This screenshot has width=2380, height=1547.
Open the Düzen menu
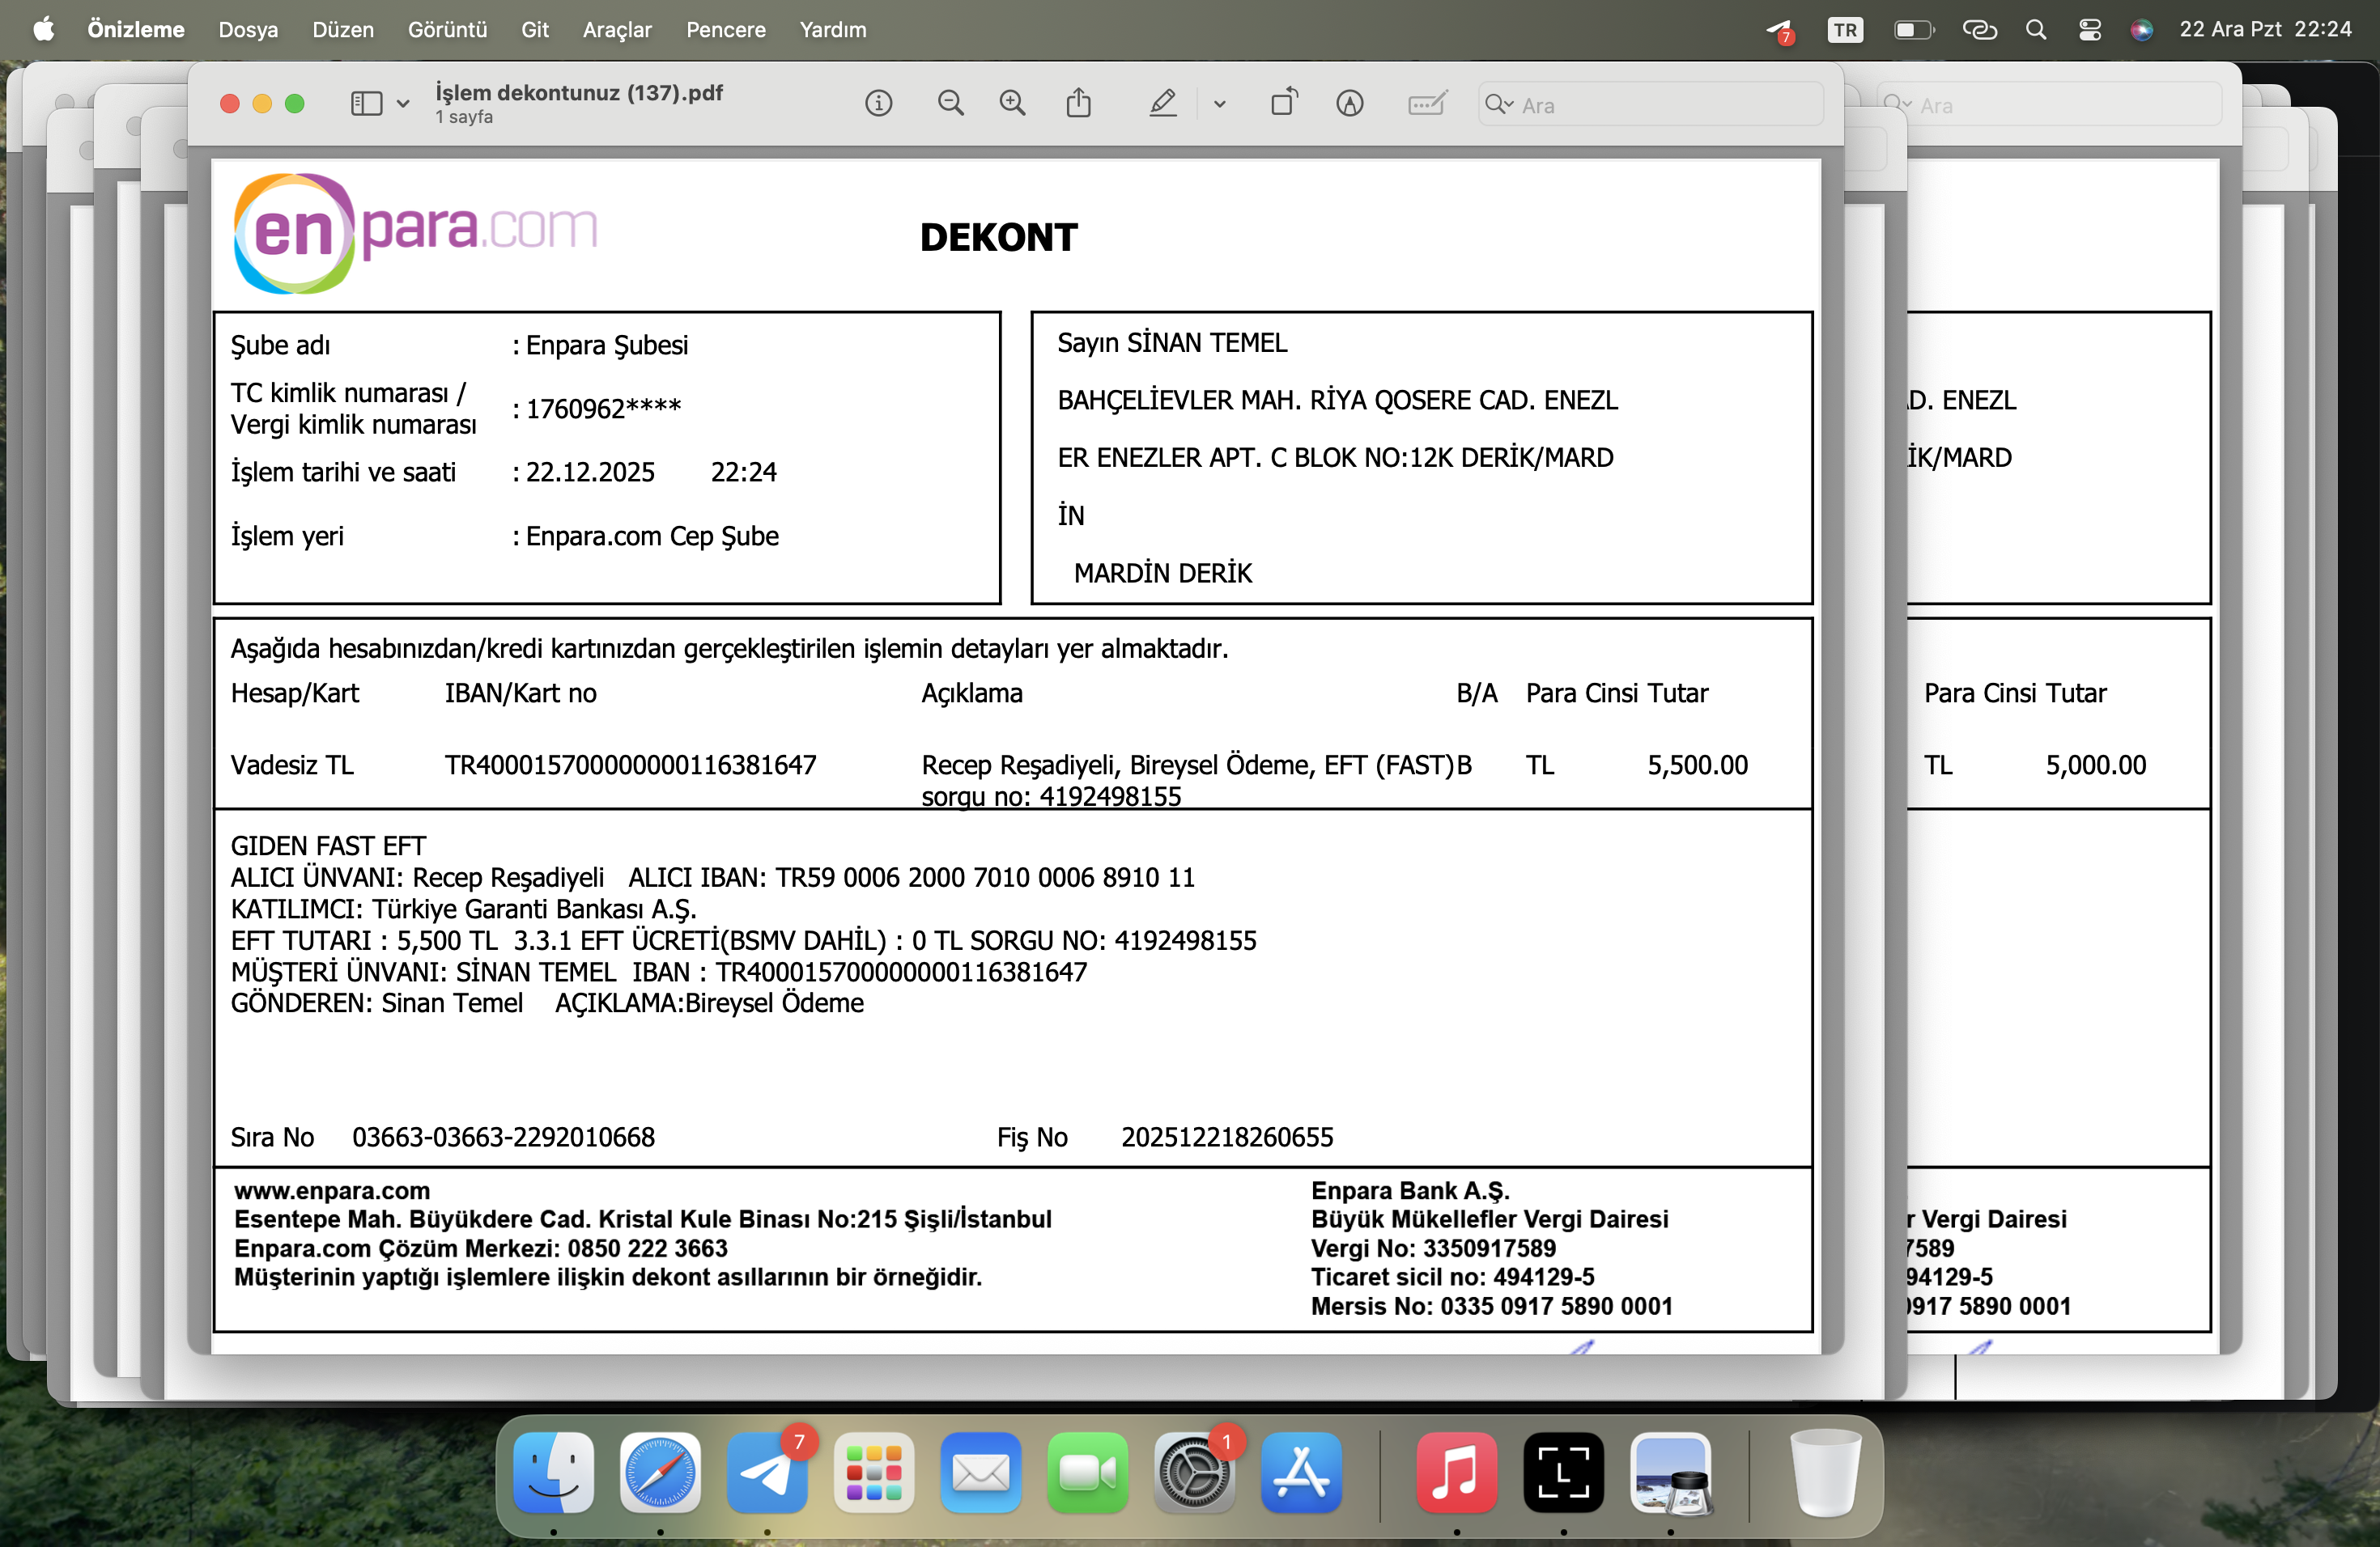click(343, 29)
